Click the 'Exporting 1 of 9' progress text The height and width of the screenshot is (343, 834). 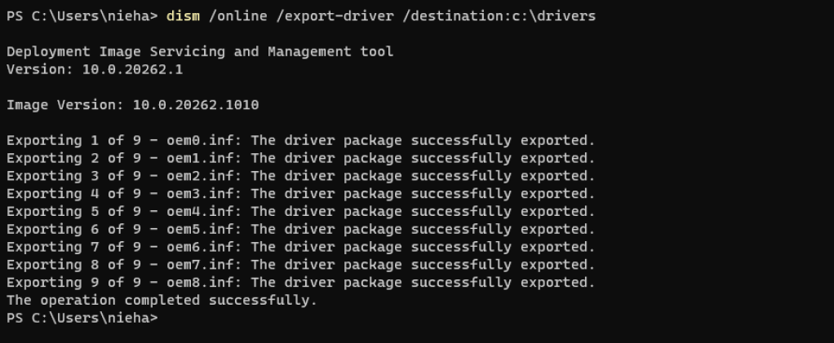click(x=65, y=141)
